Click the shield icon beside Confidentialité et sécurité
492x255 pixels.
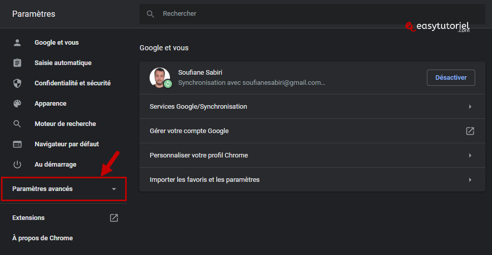17,83
